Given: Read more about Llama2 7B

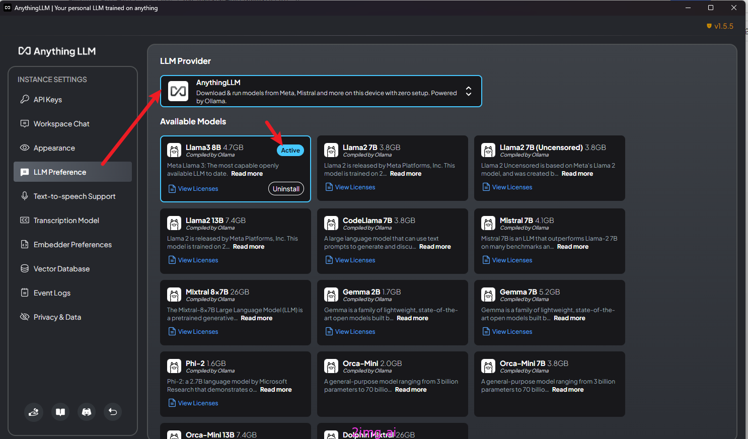Looking at the screenshot, I should coord(406,174).
